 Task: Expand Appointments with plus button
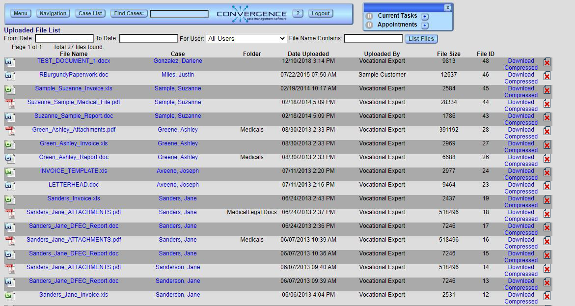click(x=425, y=25)
